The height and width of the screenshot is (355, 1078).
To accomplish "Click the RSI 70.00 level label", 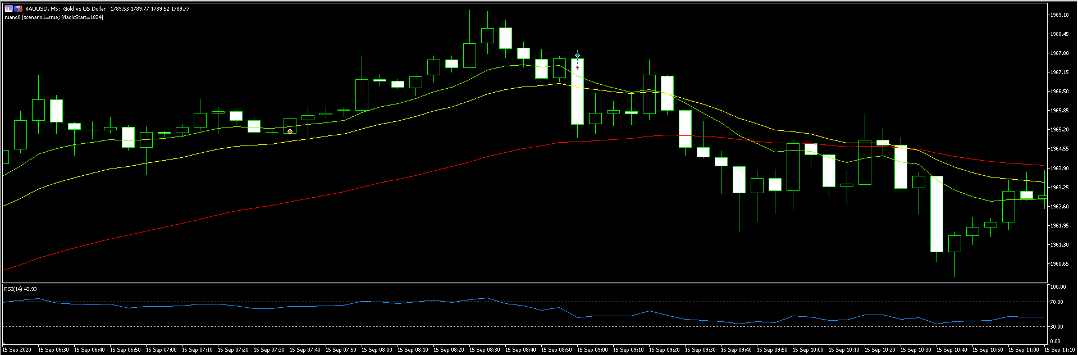I will click(x=1057, y=302).
